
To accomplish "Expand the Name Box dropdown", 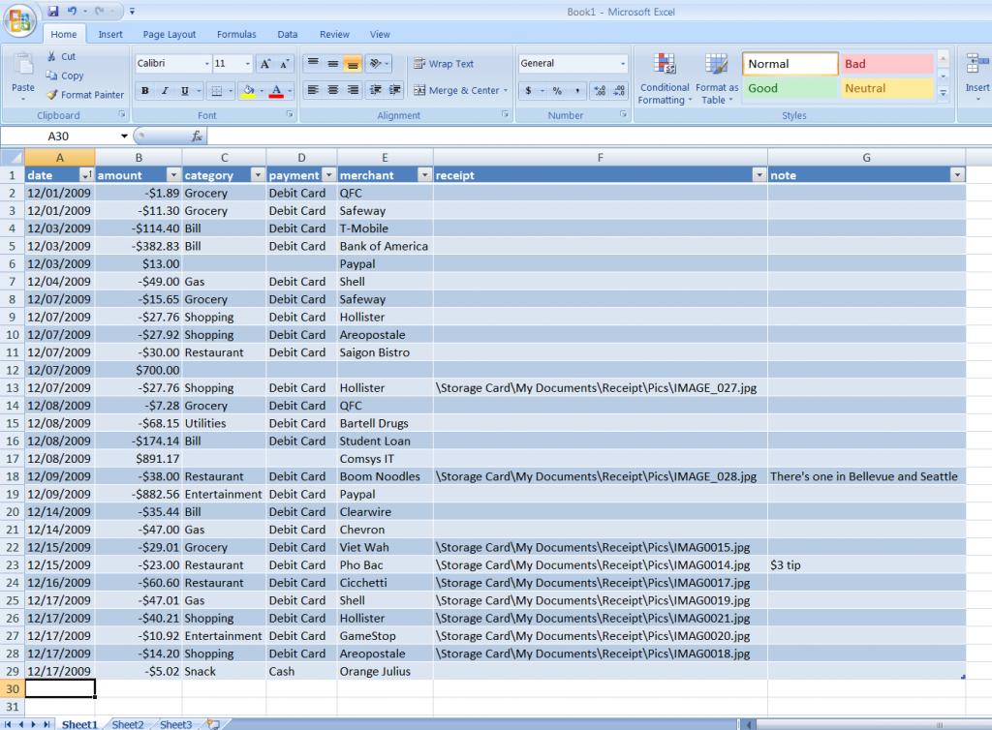I will 124,136.
